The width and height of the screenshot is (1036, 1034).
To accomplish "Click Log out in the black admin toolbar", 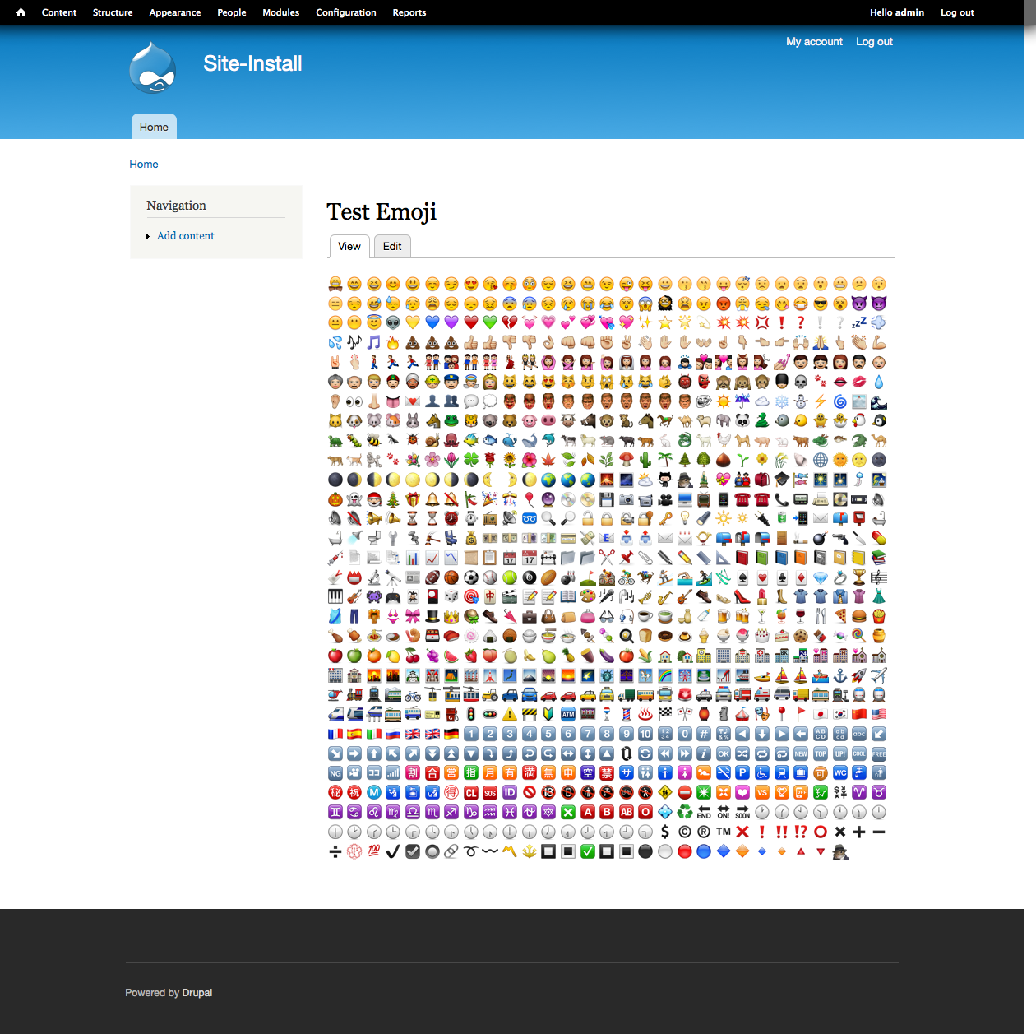I will 957,12.
